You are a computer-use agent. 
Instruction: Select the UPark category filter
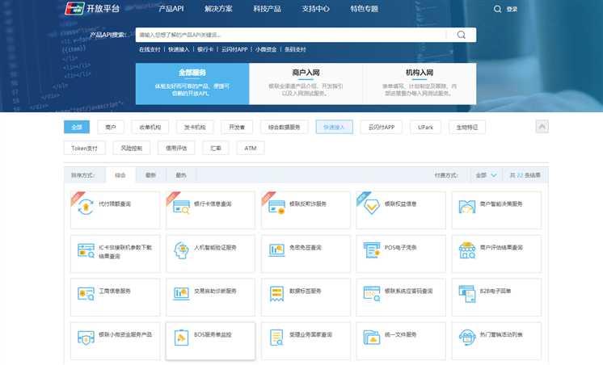425,127
